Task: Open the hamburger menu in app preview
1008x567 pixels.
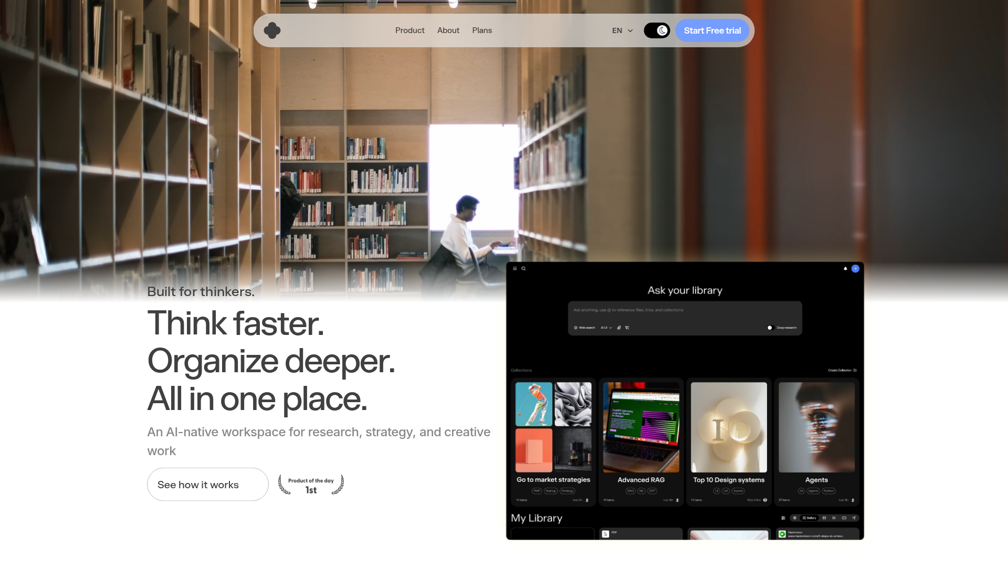Action: 514,268
